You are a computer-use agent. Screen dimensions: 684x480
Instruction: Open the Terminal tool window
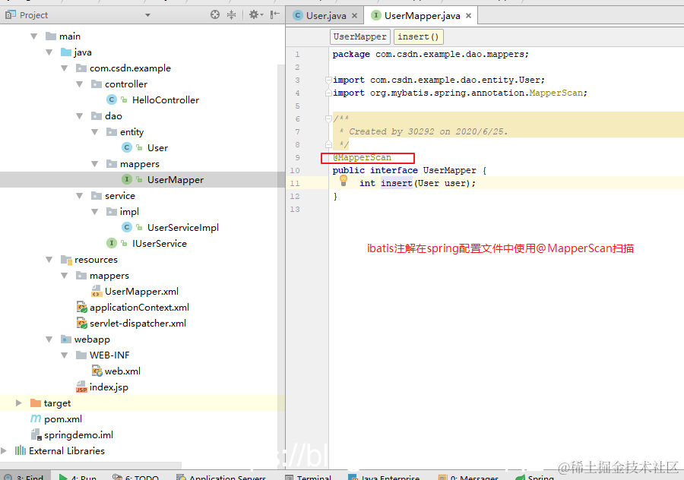(x=308, y=477)
